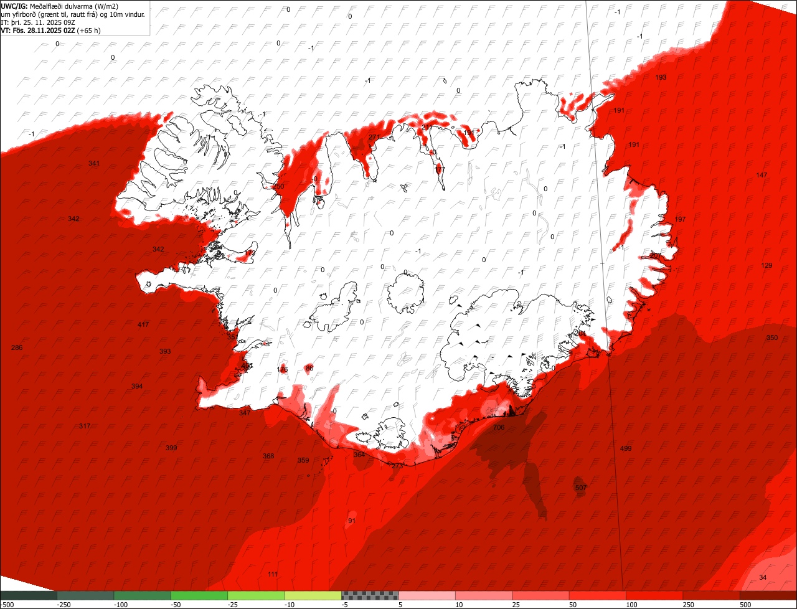Click the map value 271 on the north coast

(374, 138)
